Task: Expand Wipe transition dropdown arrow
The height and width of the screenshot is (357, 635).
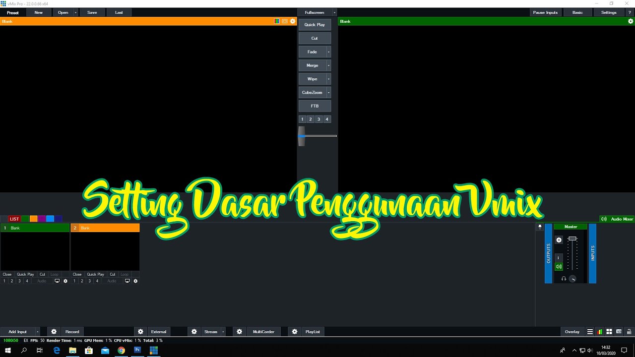Action: [328, 79]
